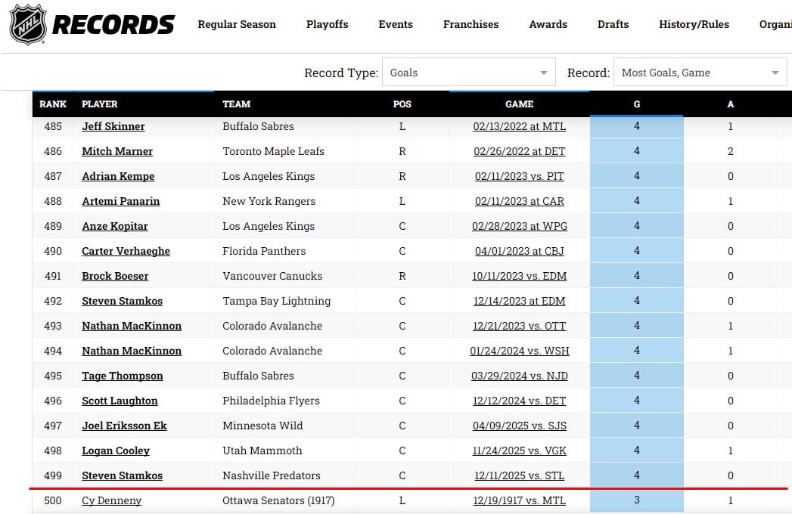Open the 02/13/2022 at MTL game link
Screen dimensions: 792x514
tap(519, 126)
